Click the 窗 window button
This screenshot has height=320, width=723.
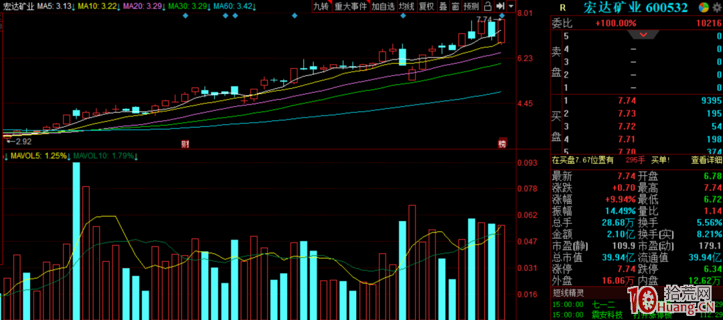455,7
